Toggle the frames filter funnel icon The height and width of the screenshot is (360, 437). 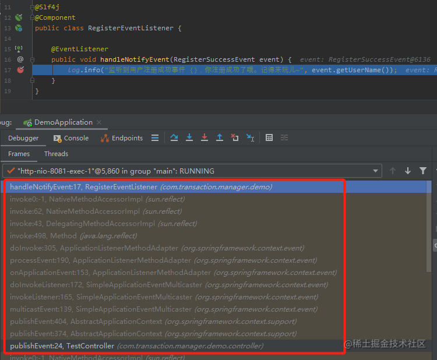(423, 171)
